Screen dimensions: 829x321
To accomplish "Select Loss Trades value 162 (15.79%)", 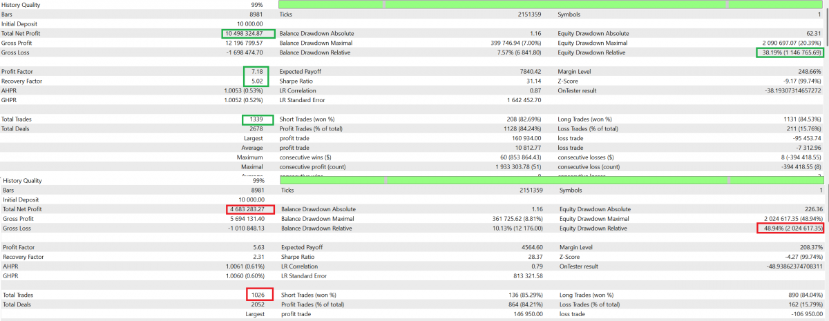I will (804, 304).
